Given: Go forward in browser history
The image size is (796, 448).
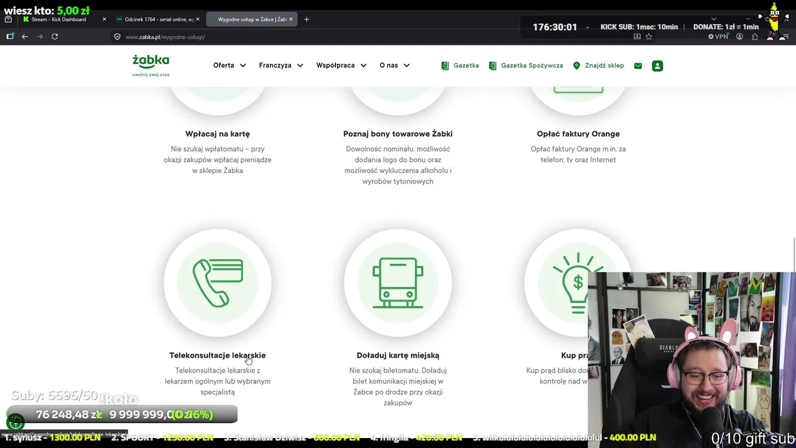Looking at the screenshot, I should click(40, 37).
